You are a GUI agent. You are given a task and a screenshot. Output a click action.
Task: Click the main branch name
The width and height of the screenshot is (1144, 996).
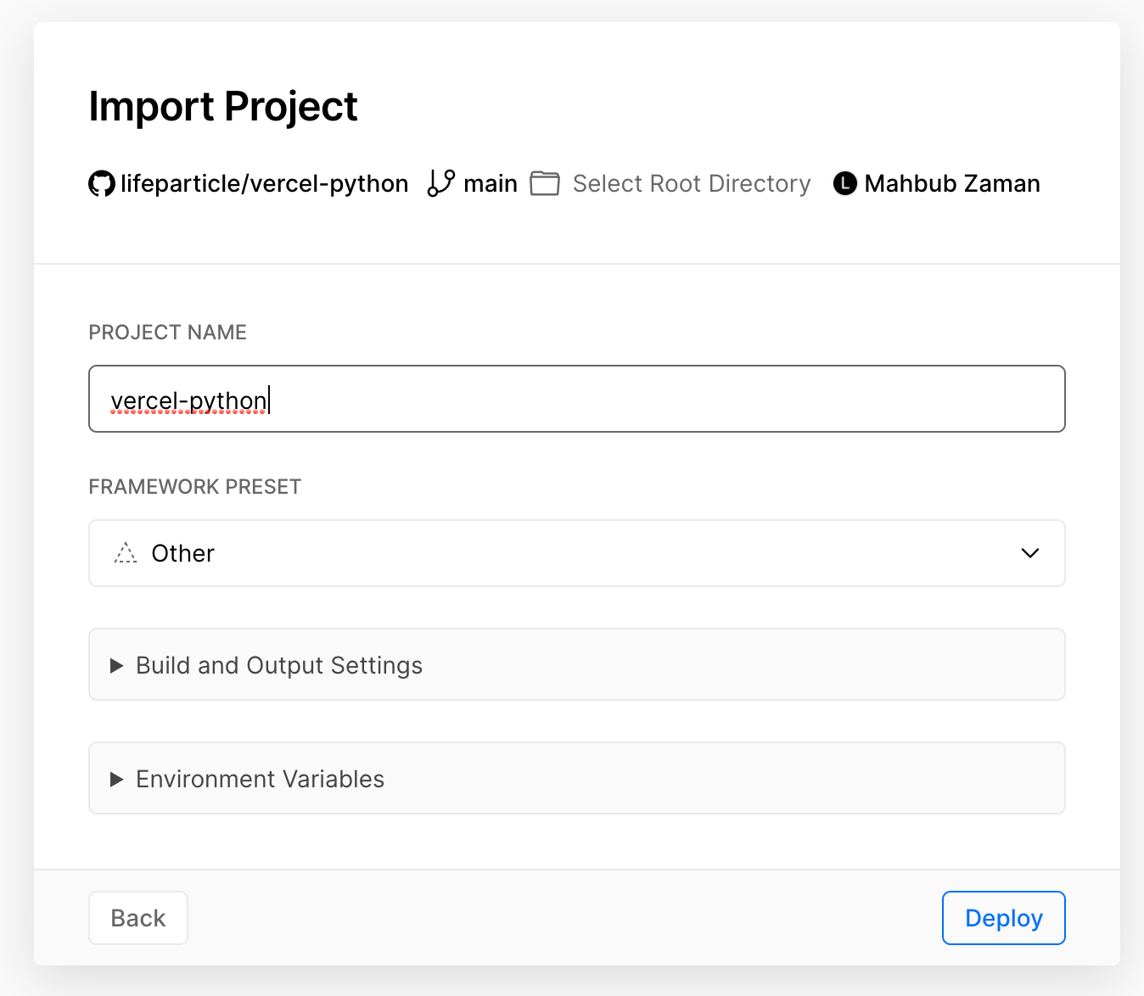[x=491, y=183]
